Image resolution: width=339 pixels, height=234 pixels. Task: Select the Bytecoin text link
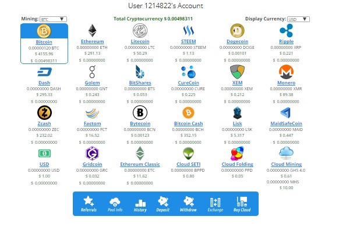[140, 123]
